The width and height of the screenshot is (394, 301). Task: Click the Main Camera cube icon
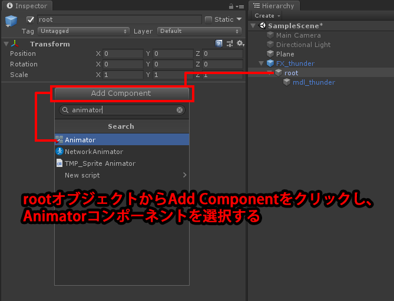coord(270,35)
